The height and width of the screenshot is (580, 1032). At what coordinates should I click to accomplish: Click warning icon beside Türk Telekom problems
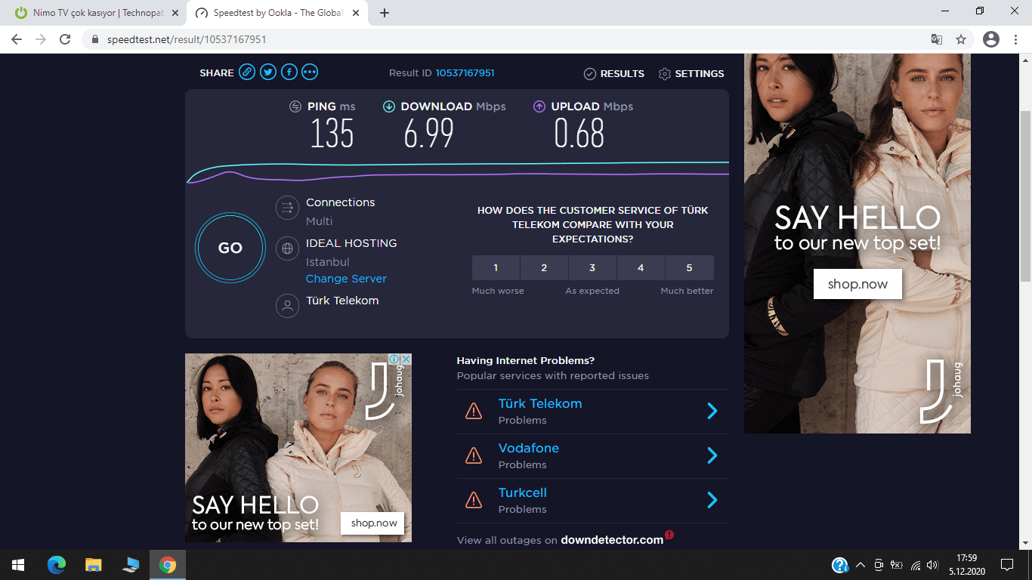474,411
